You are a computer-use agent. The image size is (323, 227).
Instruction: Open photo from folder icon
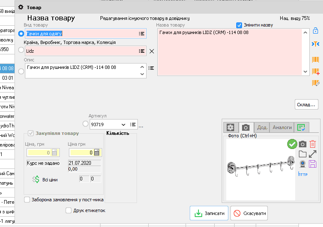(x=303, y=154)
